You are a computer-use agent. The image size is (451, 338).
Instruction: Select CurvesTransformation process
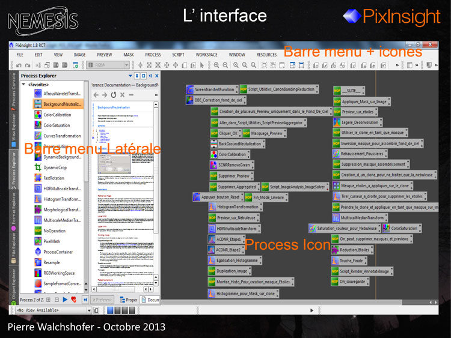[x=58, y=136]
